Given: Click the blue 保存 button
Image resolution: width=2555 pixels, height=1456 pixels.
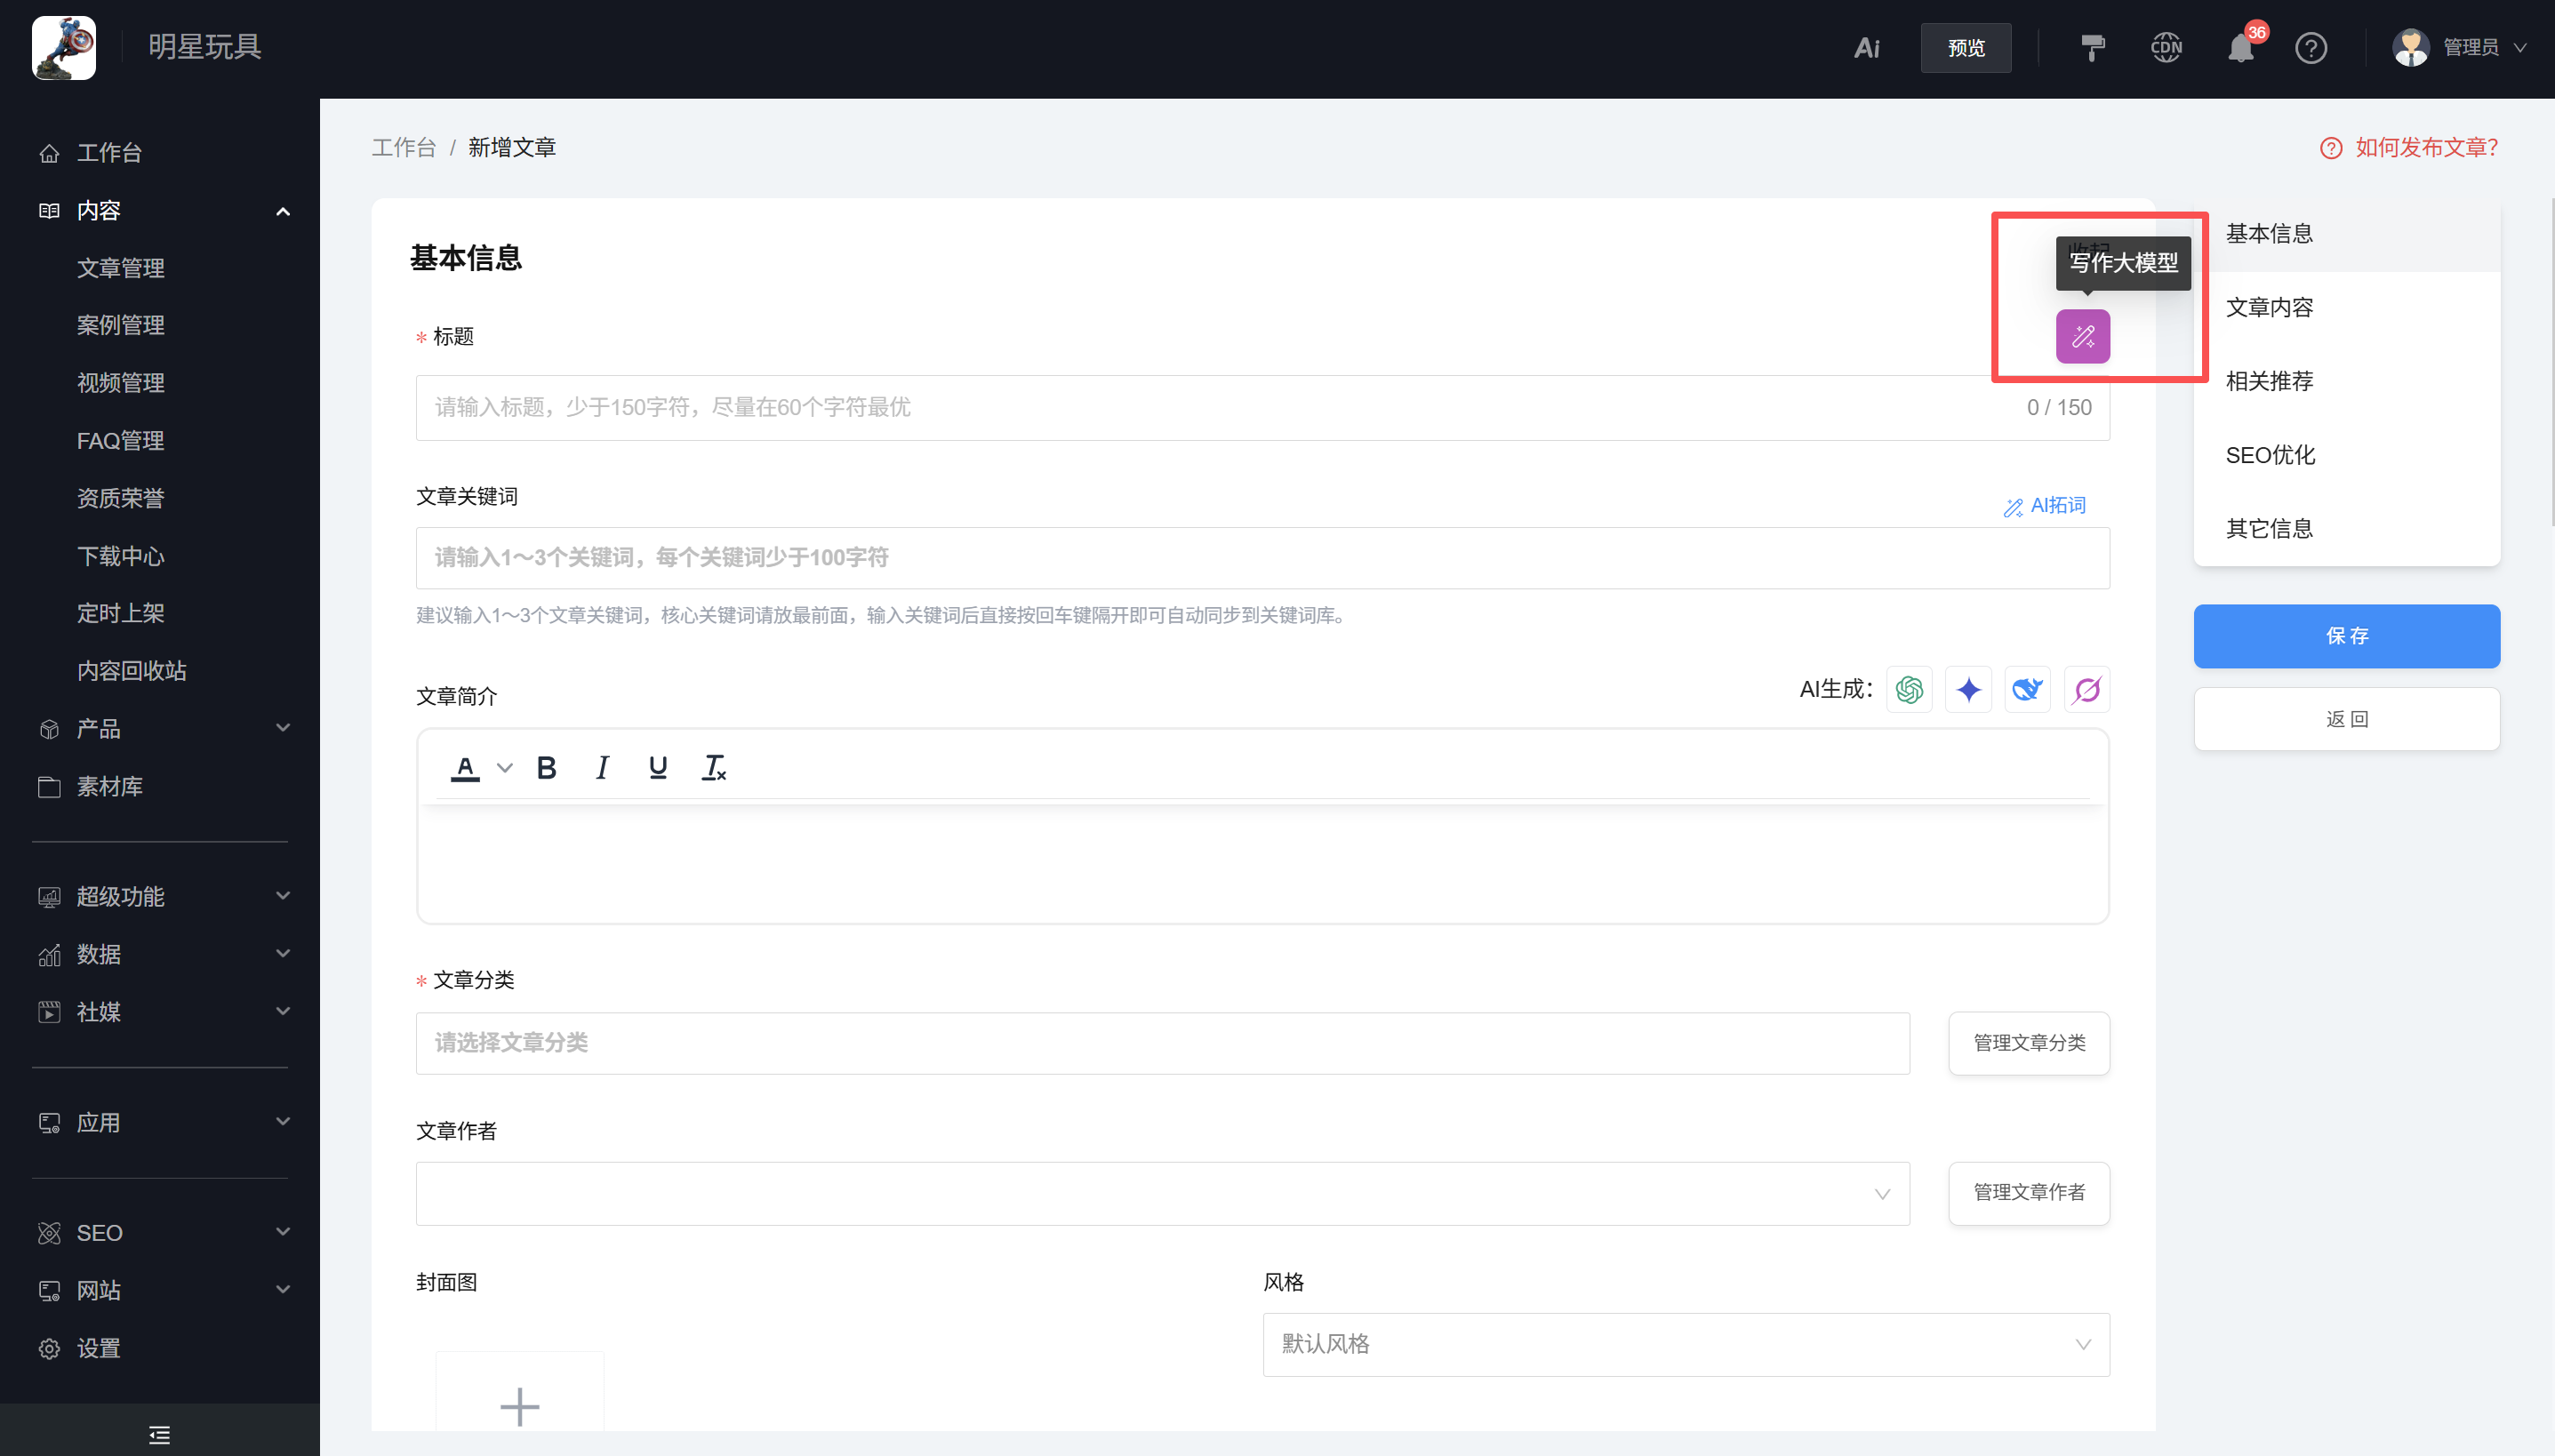Looking at the screenshot, I should pyautogui.click(x=2346, y=636).
